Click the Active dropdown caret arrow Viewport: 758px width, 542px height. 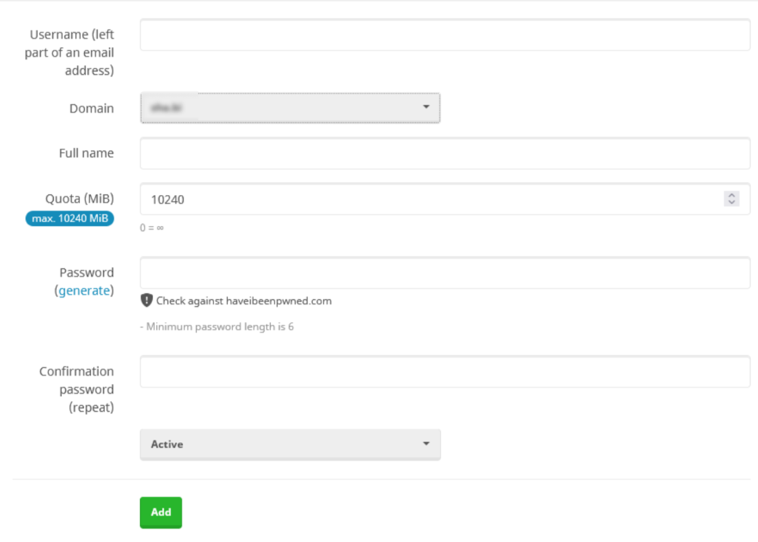coord(425,444)
